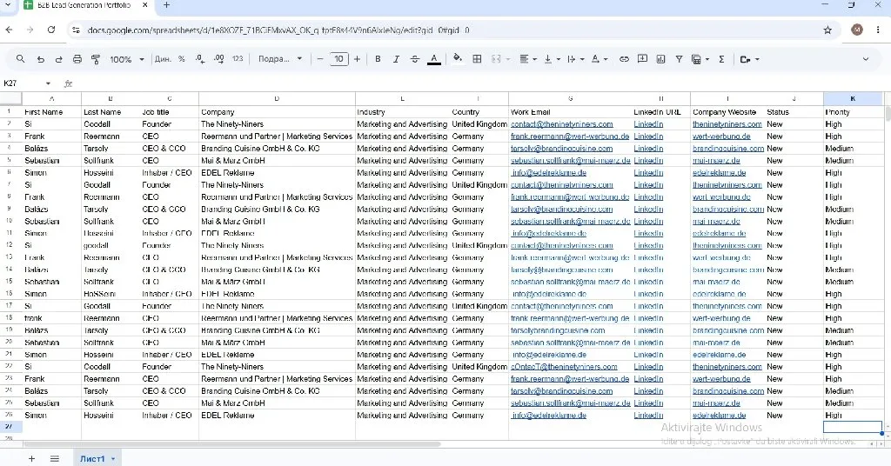Activate the paint format tool

pos(96,59)
